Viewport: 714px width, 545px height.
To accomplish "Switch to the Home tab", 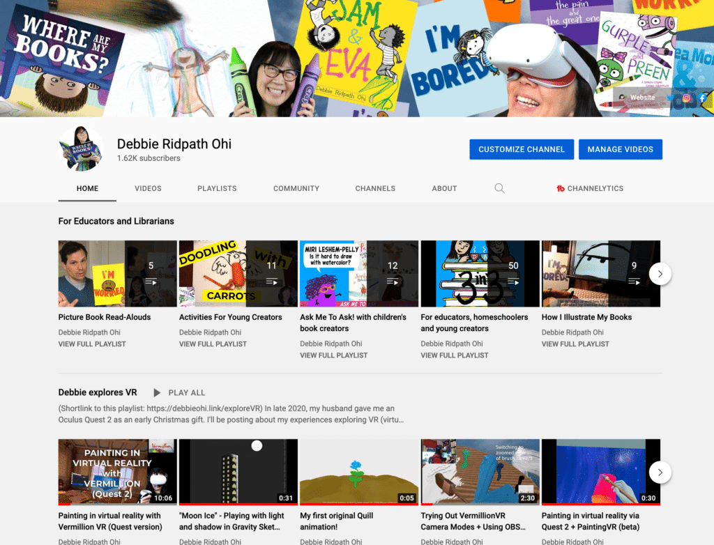I will (87, 188).
